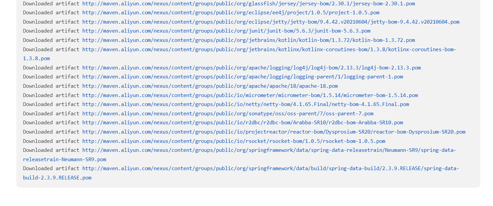493x206 pixels.
Task: Click the wrapped text 'releasetrain-Neumann-SR9.pom'
Action: click(x=65, y=159)
